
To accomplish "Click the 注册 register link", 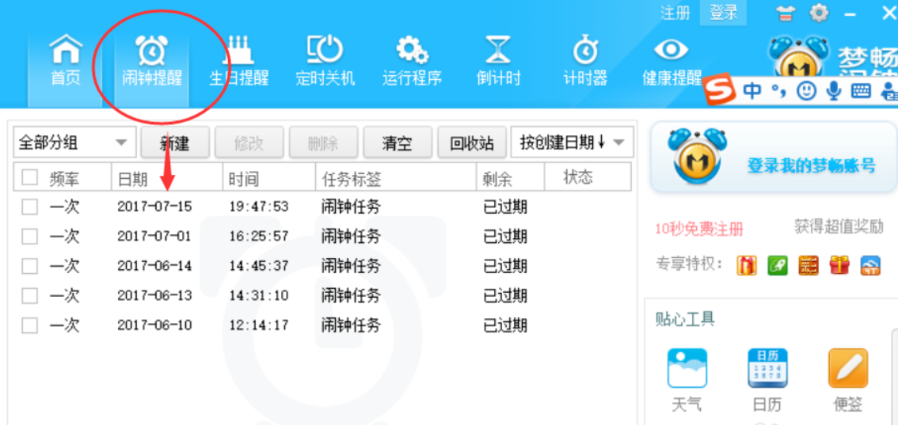I will click(675, 13).
